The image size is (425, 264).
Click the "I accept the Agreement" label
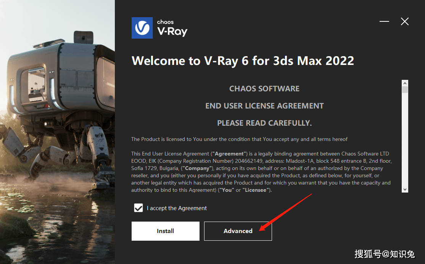[x=177, y=208]
